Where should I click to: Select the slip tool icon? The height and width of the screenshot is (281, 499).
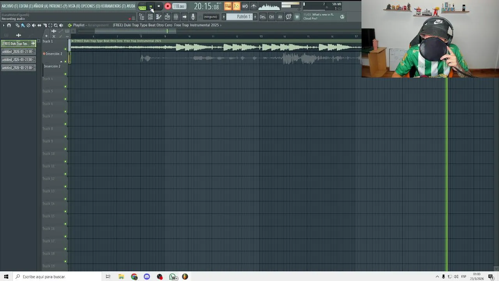(39, 25)
